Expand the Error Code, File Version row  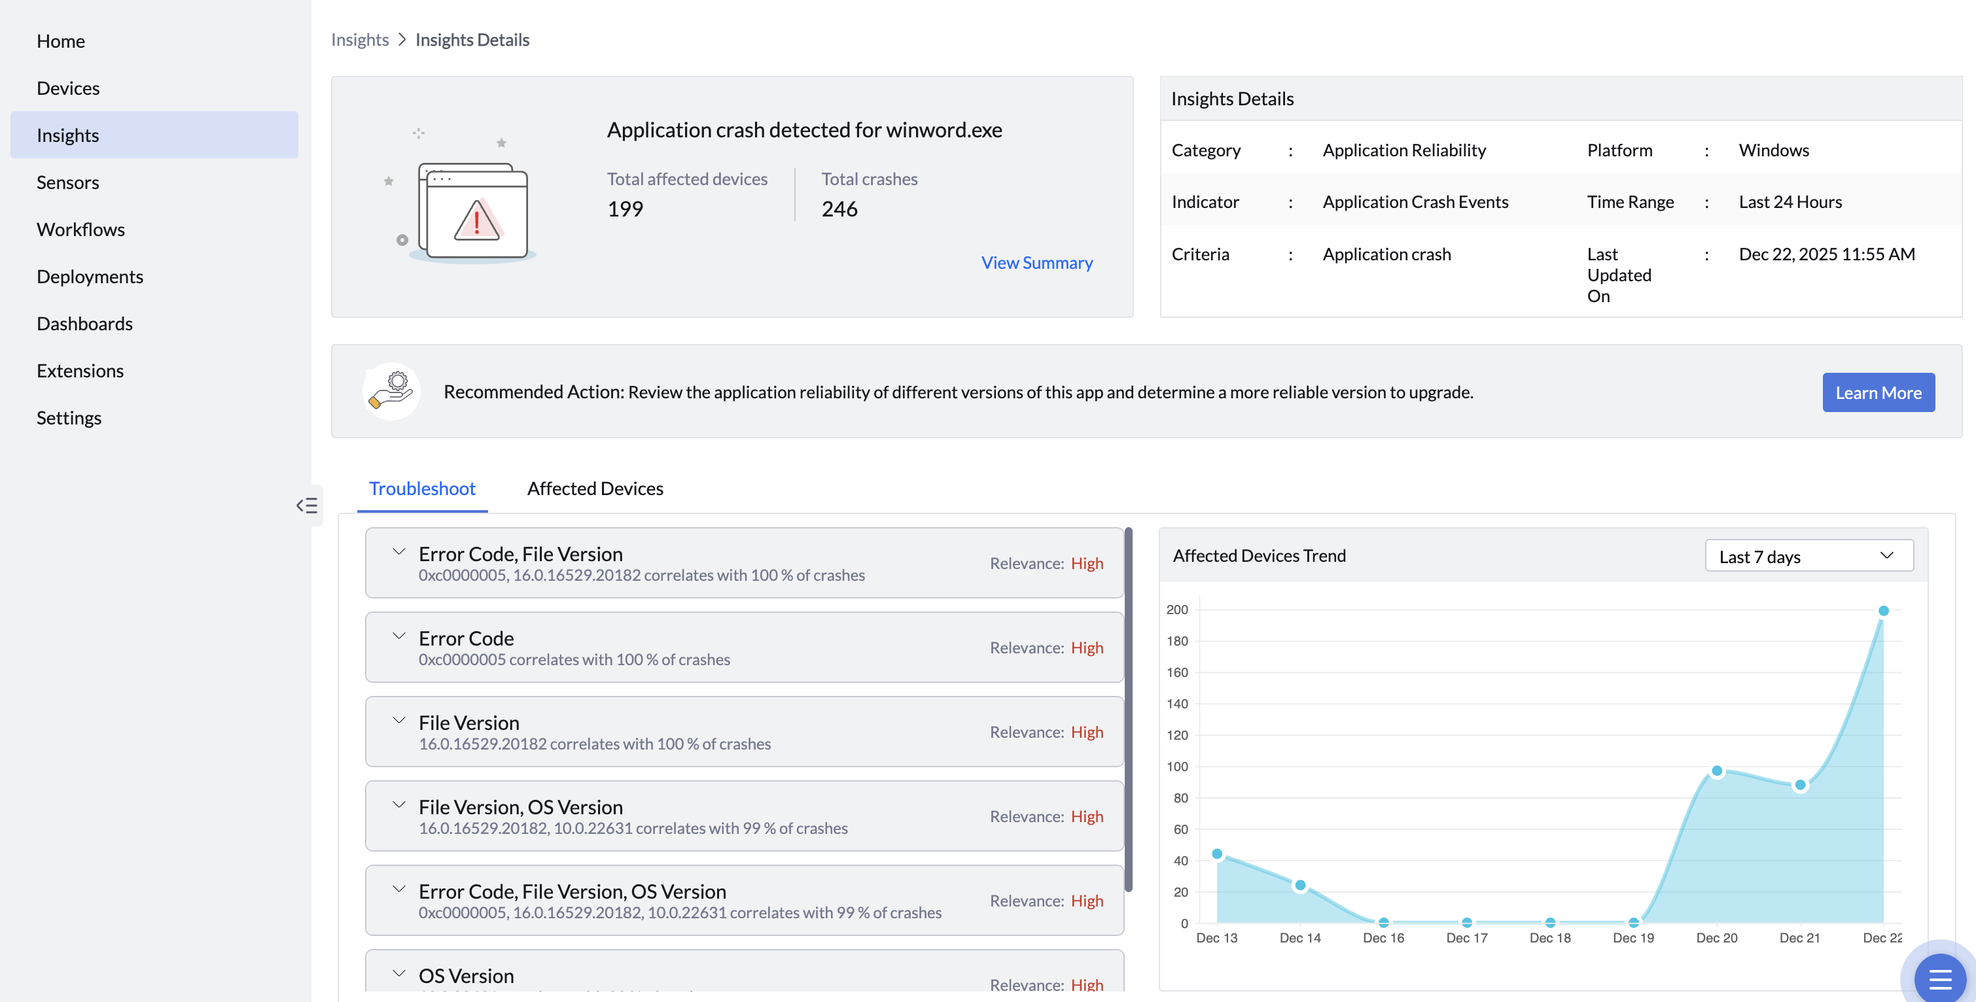(399, 552)
